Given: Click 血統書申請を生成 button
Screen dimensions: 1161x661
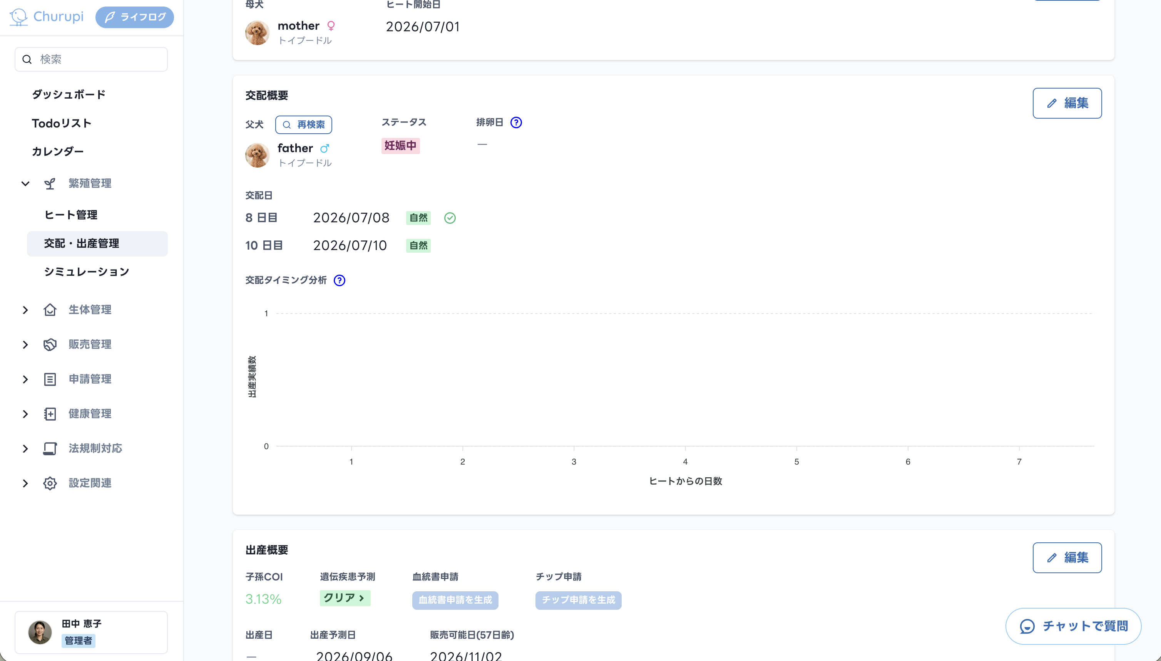Looking at the screenshot, I should (x=455, y=600).
